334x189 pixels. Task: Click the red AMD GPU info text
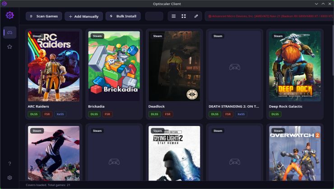pyautogui.click(x=270, y=16)
